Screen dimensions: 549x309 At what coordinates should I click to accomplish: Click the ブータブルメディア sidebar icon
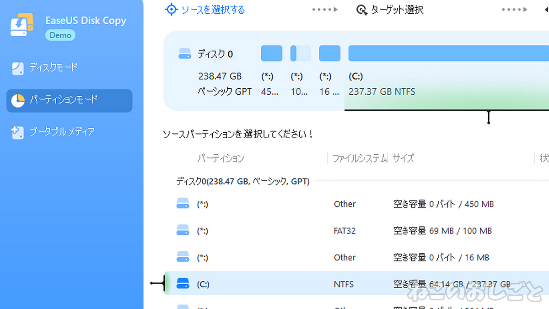pyautogui.click(x=17, y=133)
